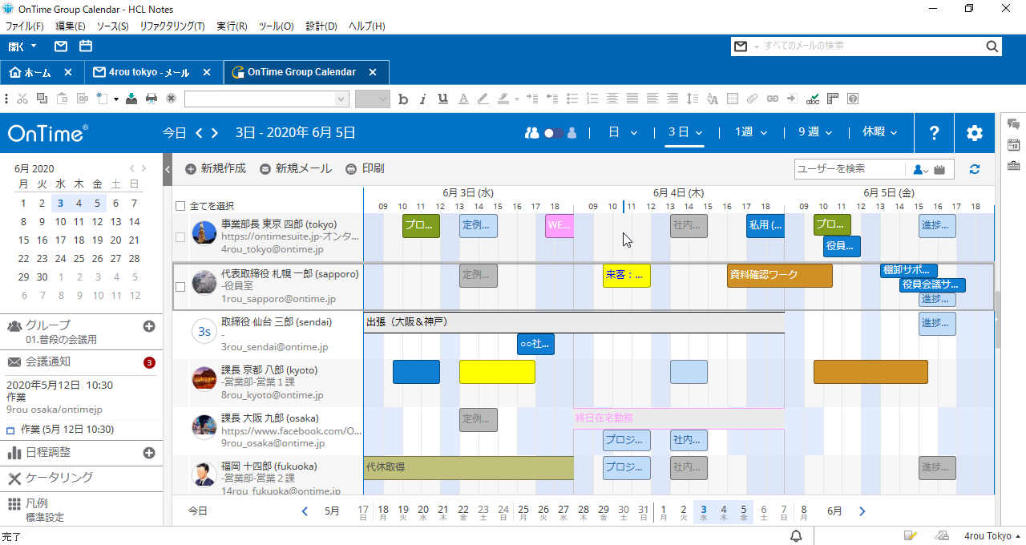The width and height of the screenshot is (1026, 545).
Task: Click the attachment paperclip icon
Action: click(x=752, y=99)
